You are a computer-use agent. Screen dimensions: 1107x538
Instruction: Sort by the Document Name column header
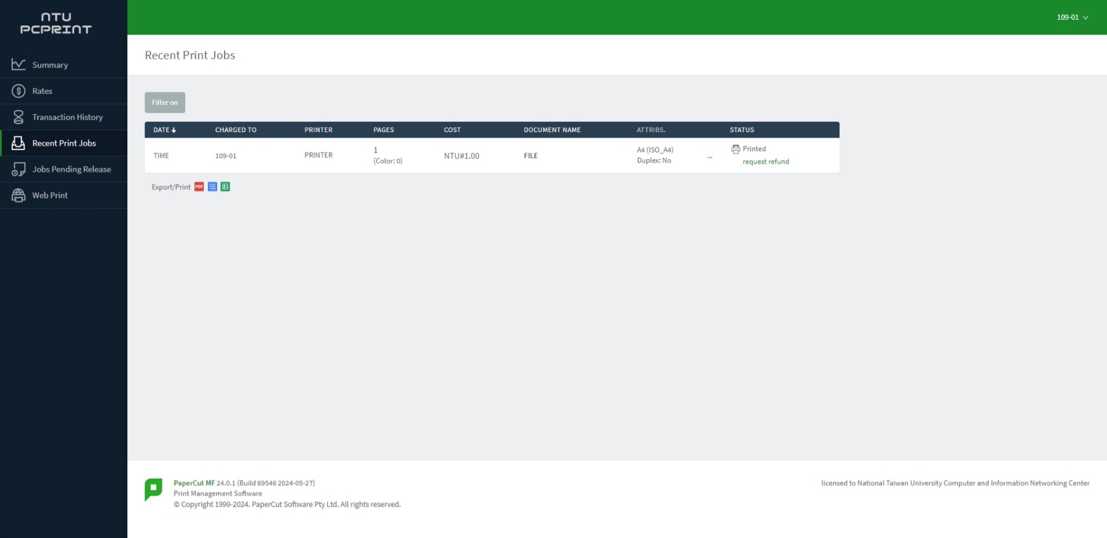552,130
